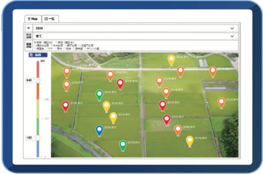This screenshot has width=263, height=174.
Task: Click the blue map pin
Action: 99,130
